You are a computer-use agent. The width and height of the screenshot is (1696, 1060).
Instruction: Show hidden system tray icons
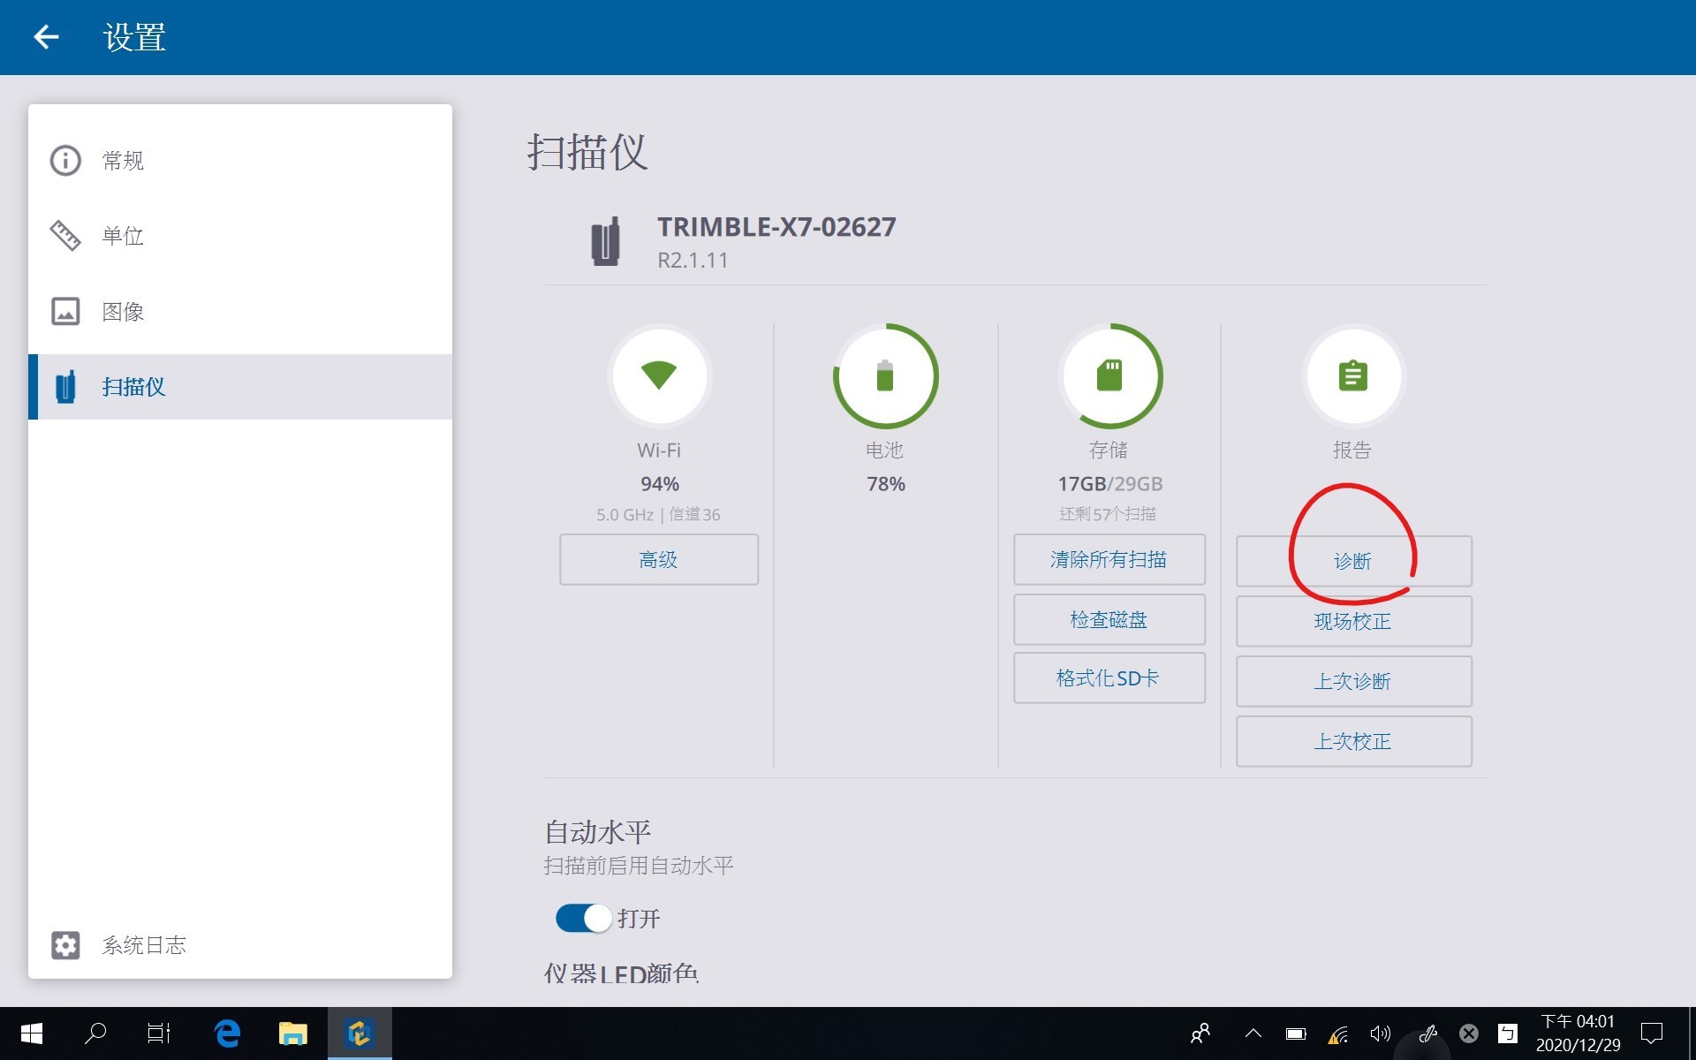coord(1253,1033)
